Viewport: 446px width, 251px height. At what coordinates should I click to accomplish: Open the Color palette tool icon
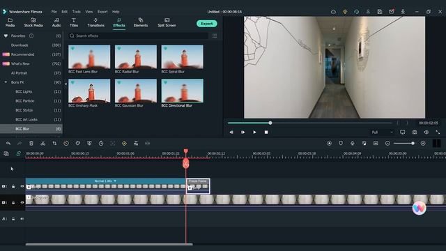[x=77, y=144]
